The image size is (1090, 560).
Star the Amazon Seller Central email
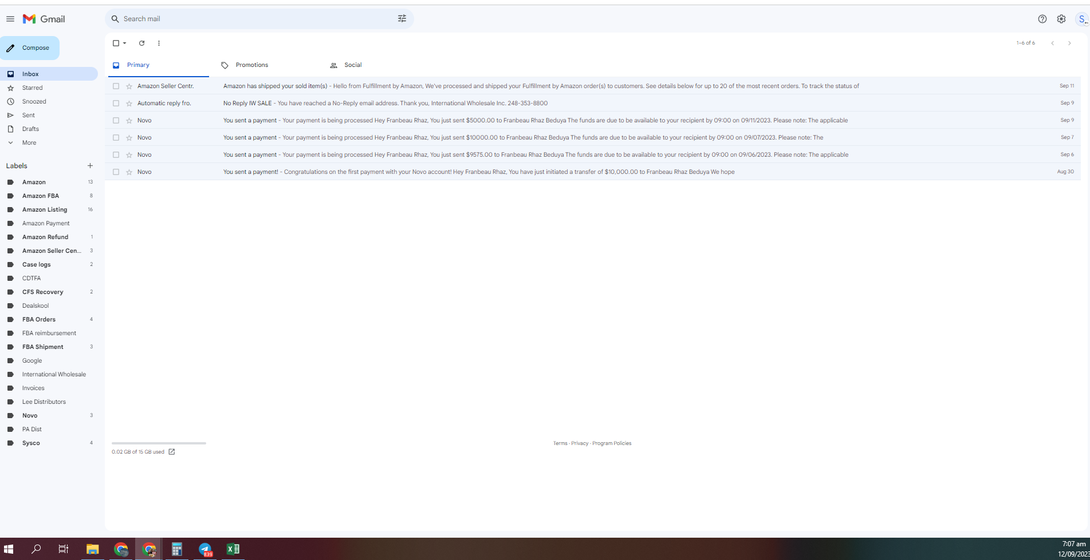[x=129, y=86]
